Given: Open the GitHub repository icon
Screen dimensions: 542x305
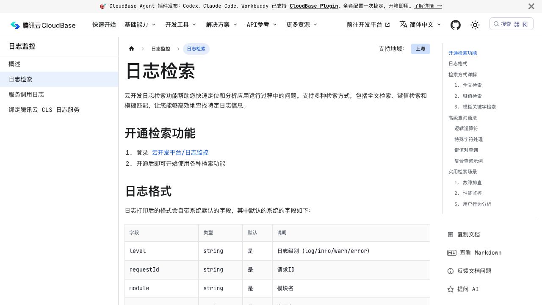Looking at the screenshot, I should coord(455,25).
